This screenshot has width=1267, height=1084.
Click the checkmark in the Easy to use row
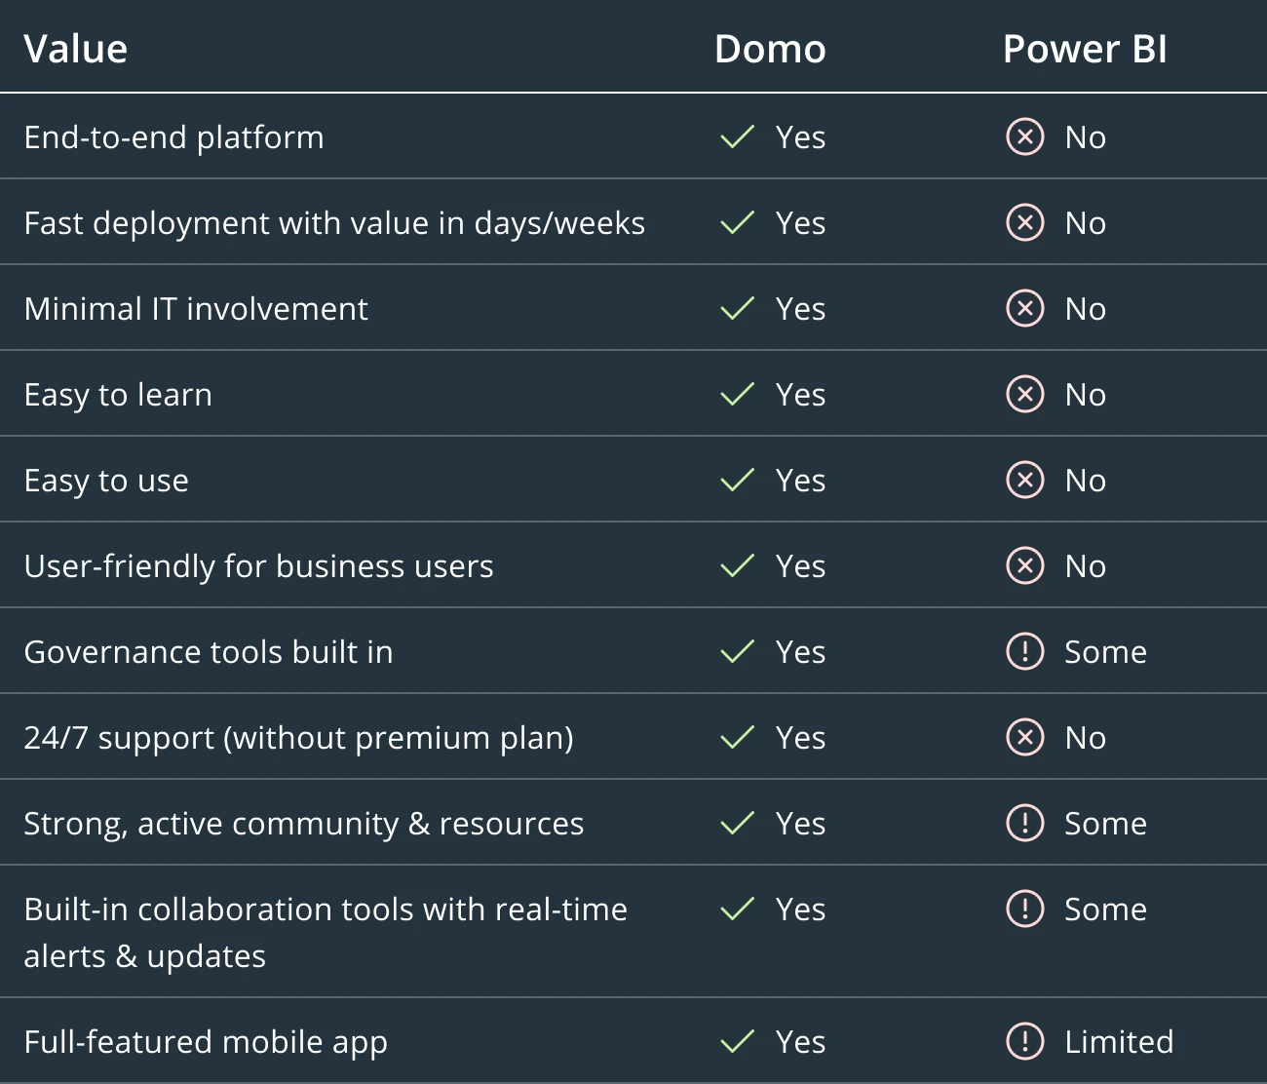[738, 480]
